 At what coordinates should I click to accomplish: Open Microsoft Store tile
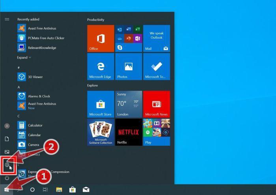(x=101, y=104)
